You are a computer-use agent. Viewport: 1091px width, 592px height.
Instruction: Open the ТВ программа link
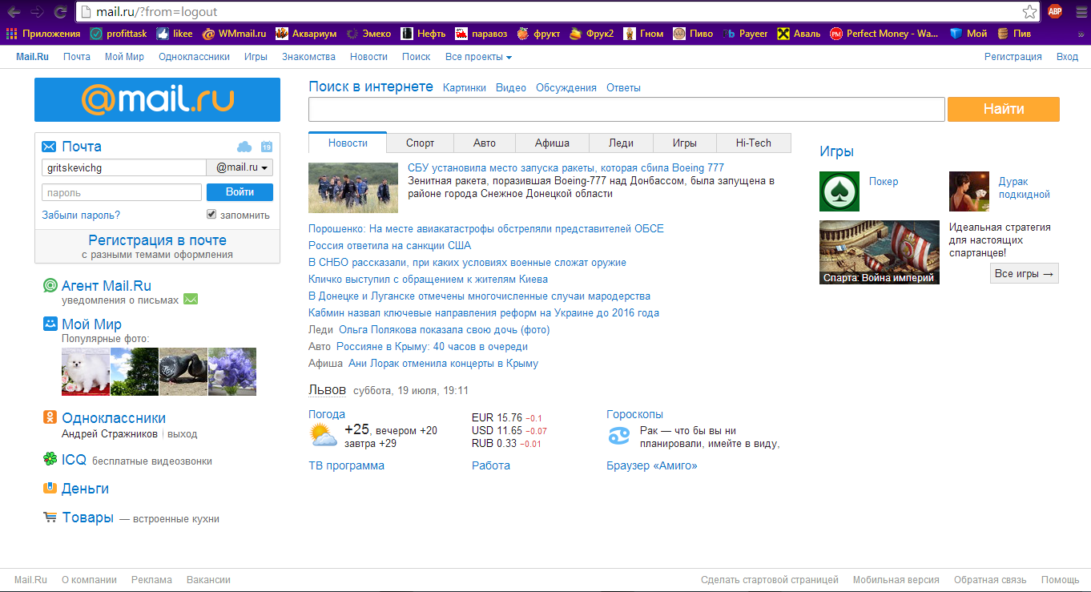tap(346, 465)
